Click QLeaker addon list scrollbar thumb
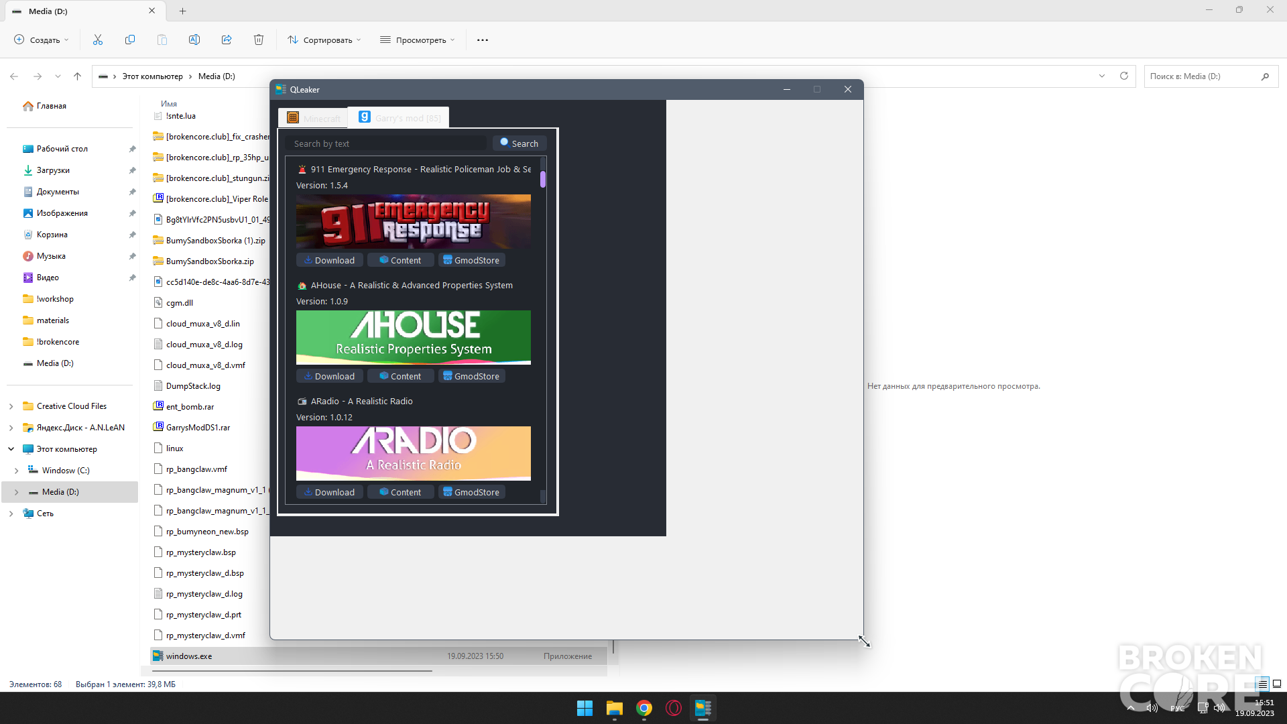The height and width of the screenshot is (724, 1287). tap(543, 179)
